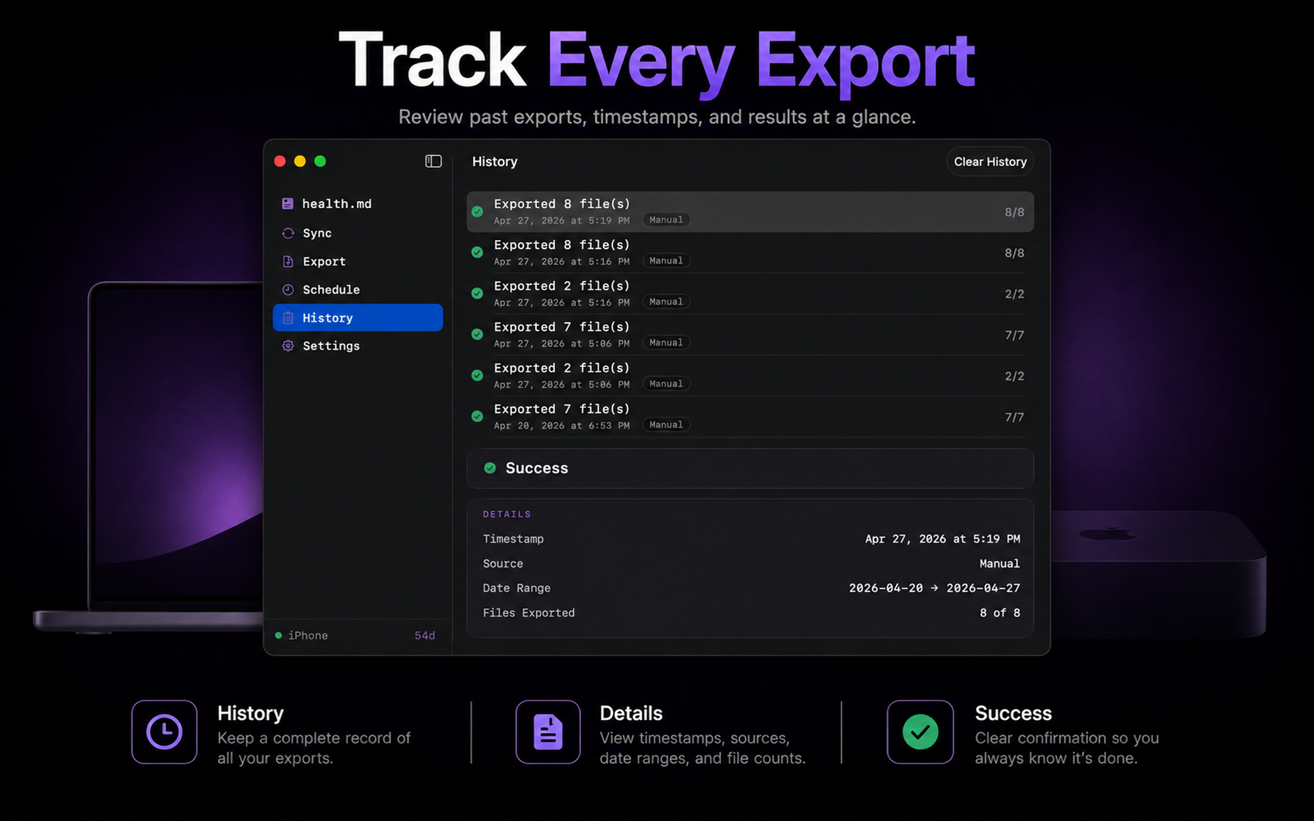Click the '8/8' count on 5:19 PM row

tap(1014, 212)
